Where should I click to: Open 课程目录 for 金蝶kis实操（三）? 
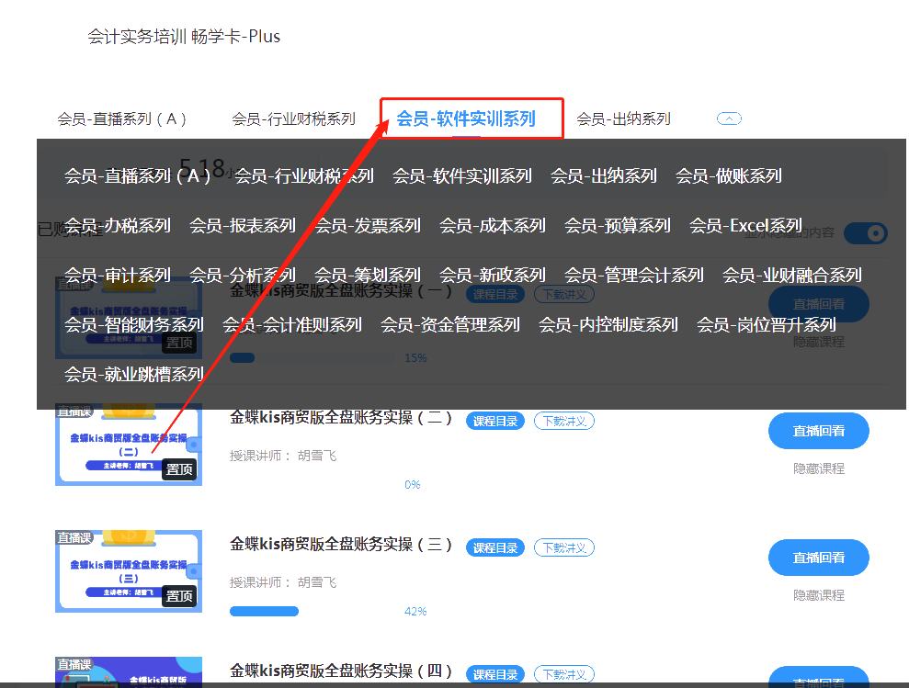point(495,547)
